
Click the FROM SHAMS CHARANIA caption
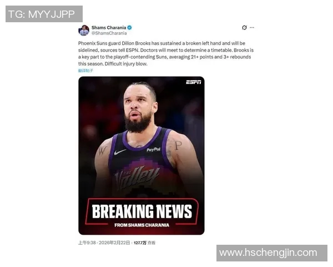coord(142,225)
